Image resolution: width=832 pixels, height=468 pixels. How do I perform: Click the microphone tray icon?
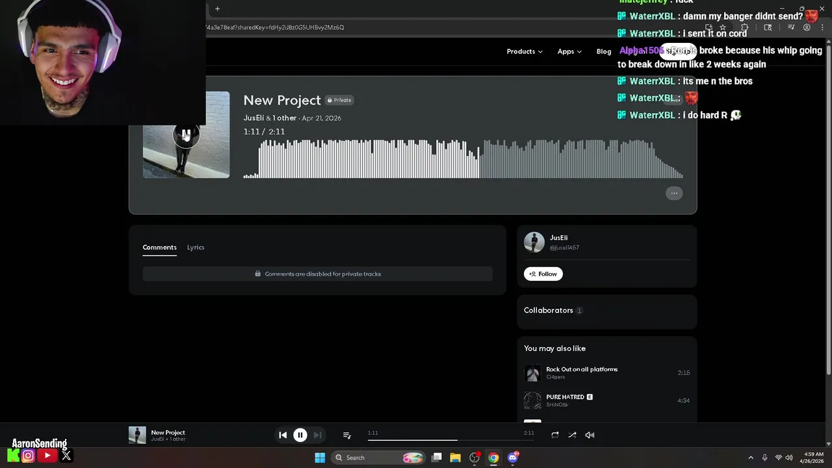(x=764, y=458)
